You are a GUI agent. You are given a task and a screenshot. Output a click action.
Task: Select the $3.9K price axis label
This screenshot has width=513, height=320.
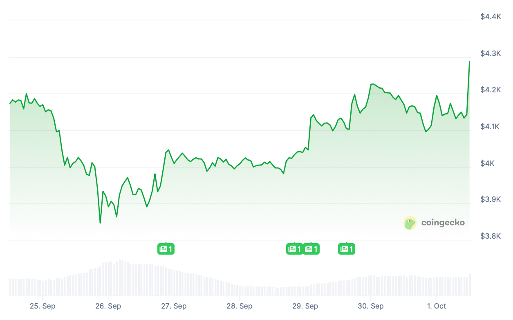(490, 199)
